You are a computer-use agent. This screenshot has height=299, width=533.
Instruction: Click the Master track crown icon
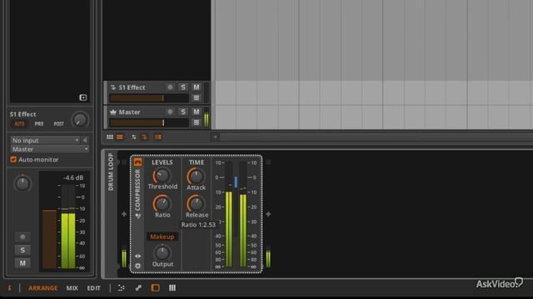click(x=113, y=112)
